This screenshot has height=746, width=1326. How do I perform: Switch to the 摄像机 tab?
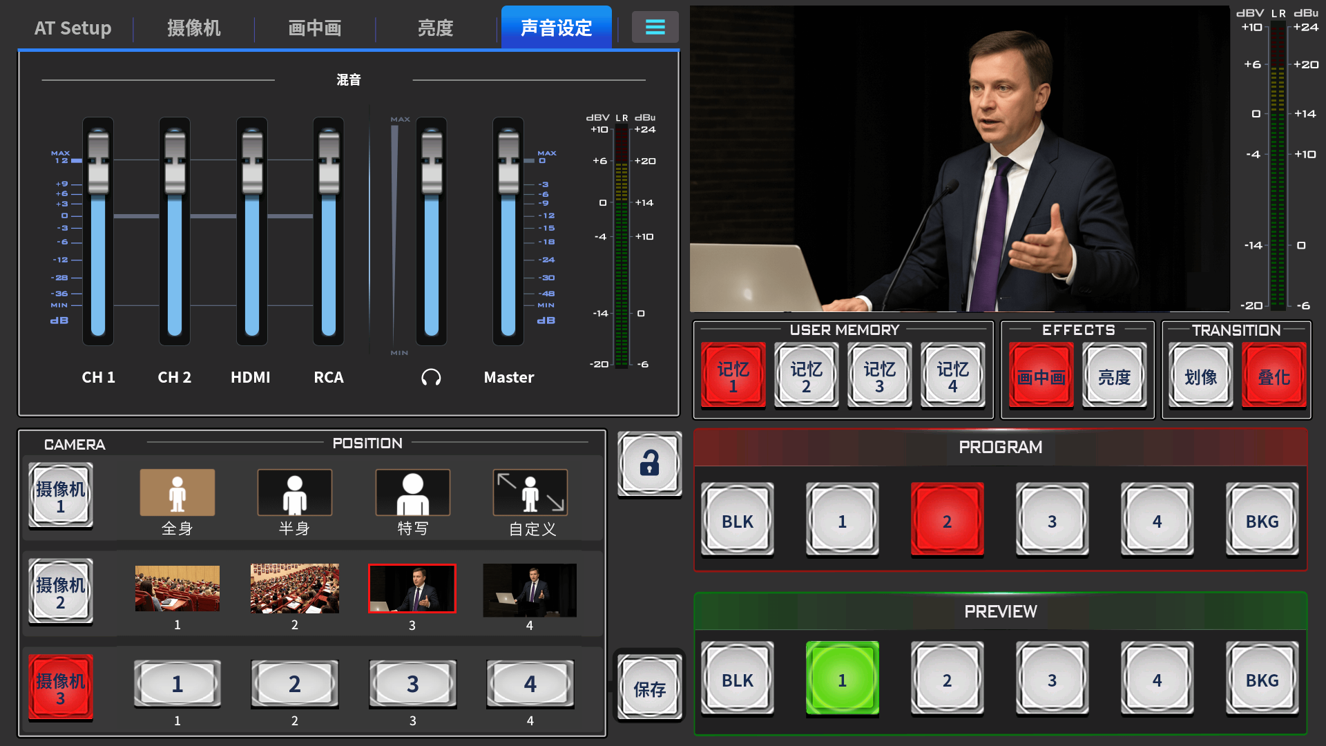[x=193, y=28]
